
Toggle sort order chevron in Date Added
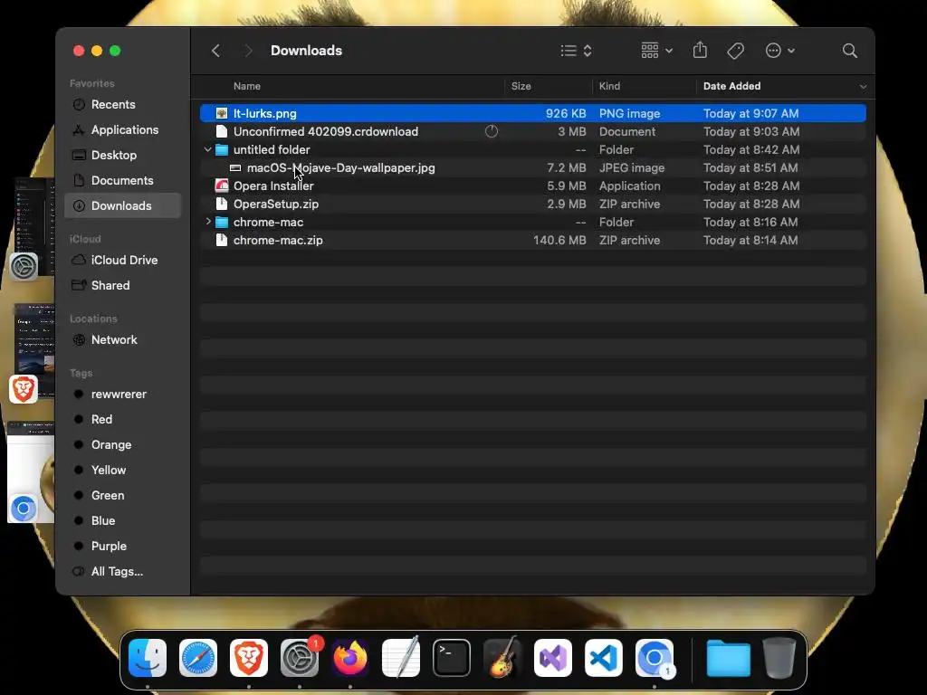tap(863, 87)
